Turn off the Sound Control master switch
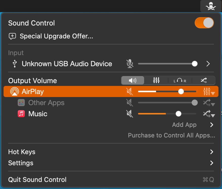The height and width of the screenshot is (189, 222). [x=204, y=23]
